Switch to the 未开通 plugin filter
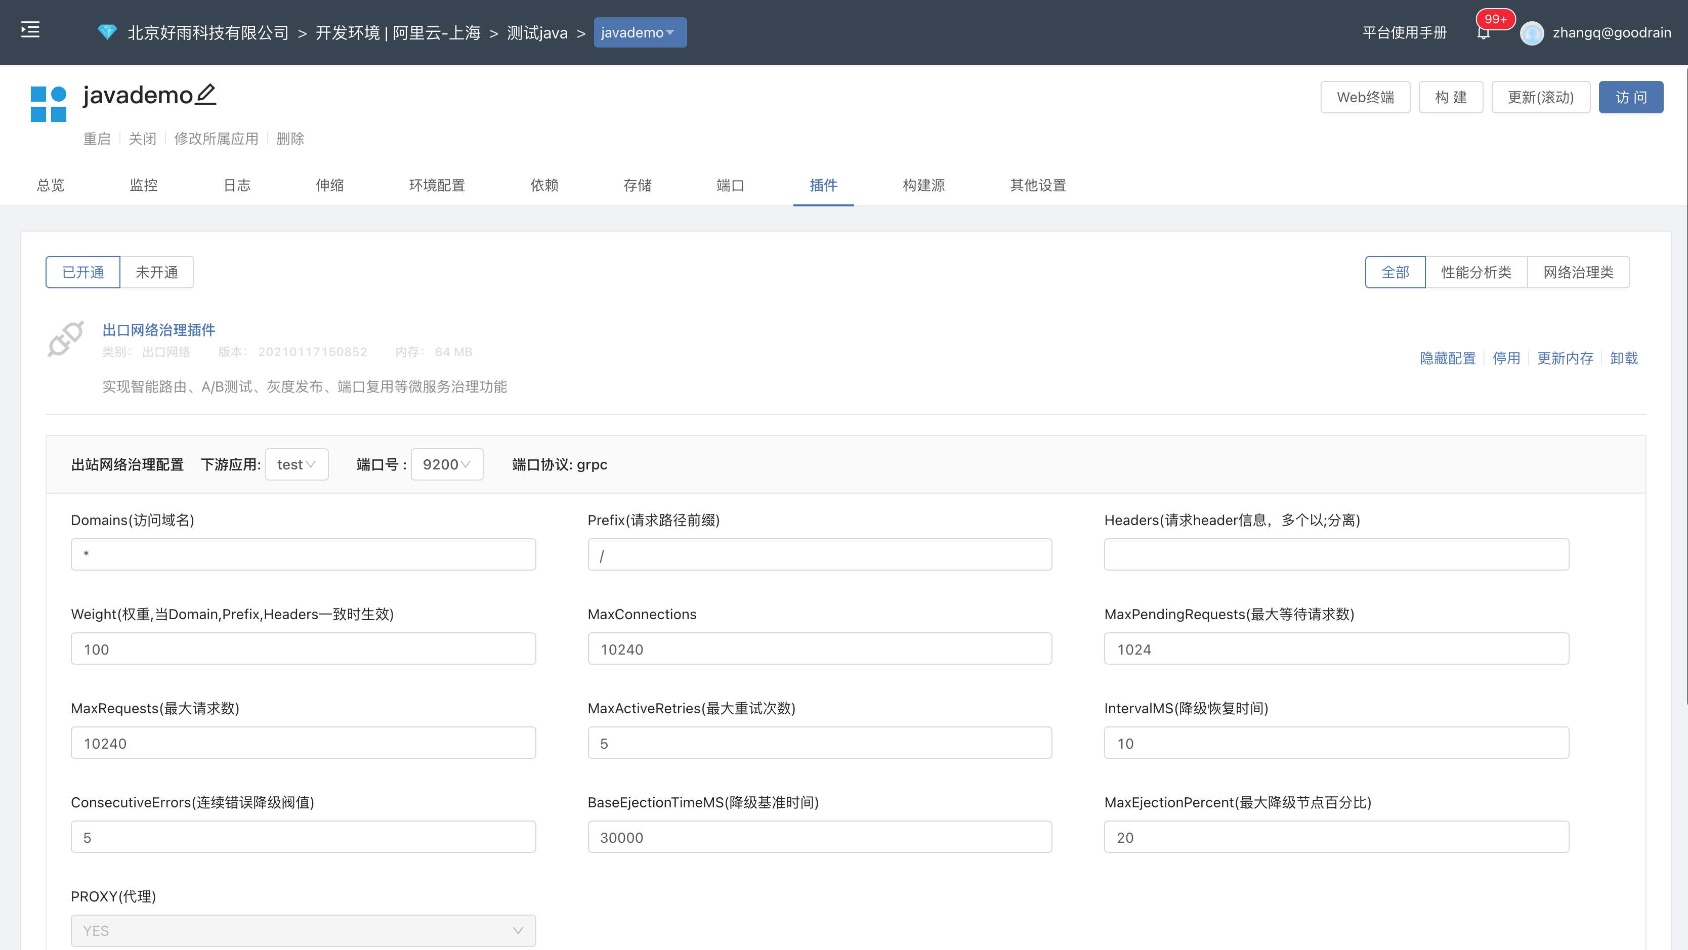Viewport: 1688px width, 950px height. [157, 272]
